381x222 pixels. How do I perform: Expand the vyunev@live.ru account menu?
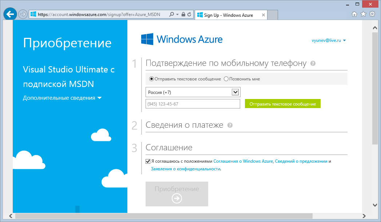click(x=329, y=40)
